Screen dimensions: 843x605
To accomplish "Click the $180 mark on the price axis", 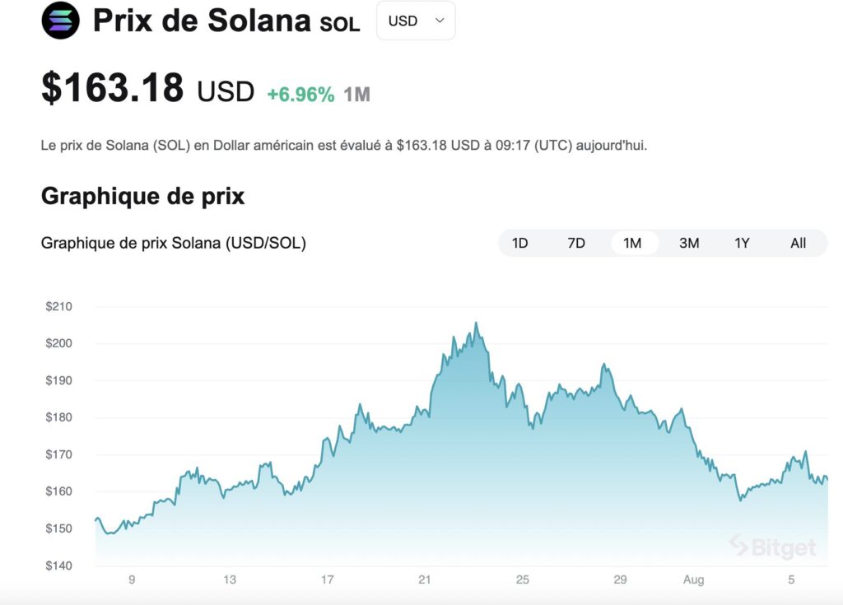I will click(x=60, y=417).
